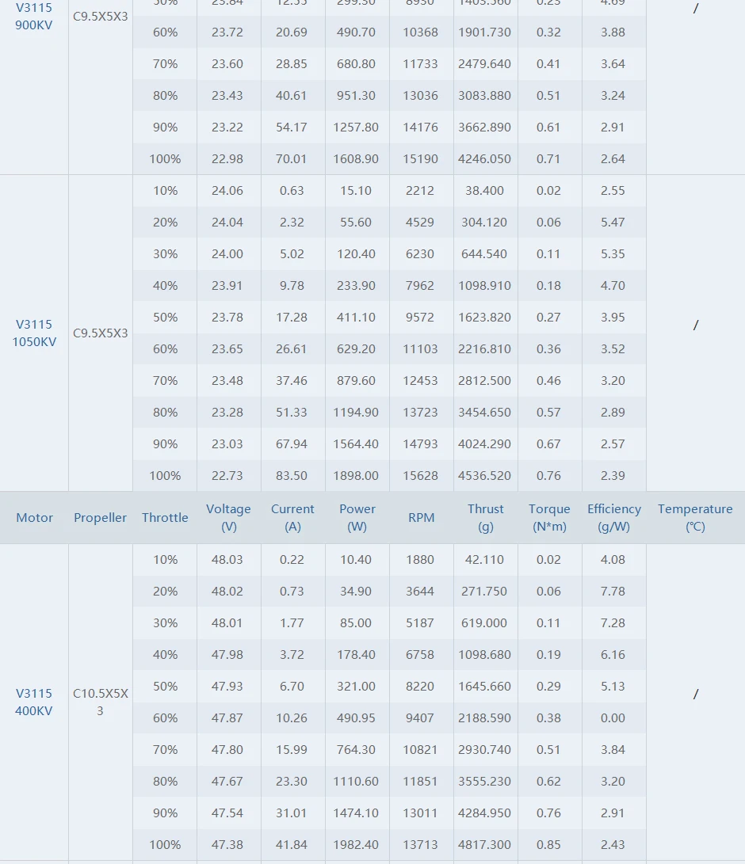745x864 pixels.
Task: Click the V3115 1050KV motor name
Action: [34, 333]
